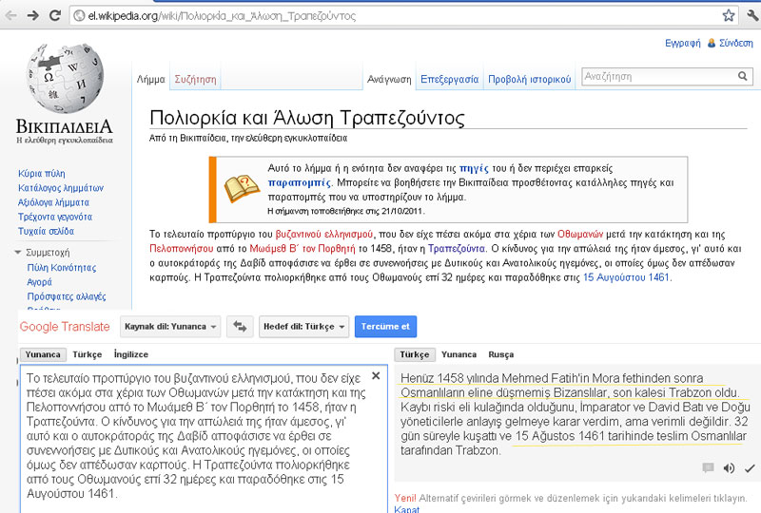Open the Chrome wrench settings menu
Viewport: 761px width, 513px height.
coord(750,16)
